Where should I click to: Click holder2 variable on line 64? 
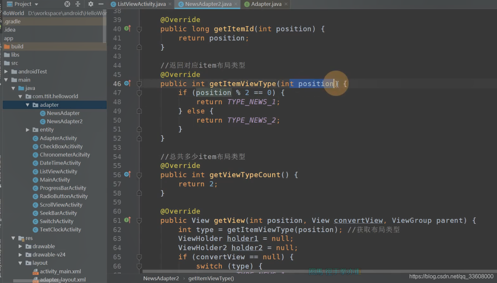coord(247,248)
